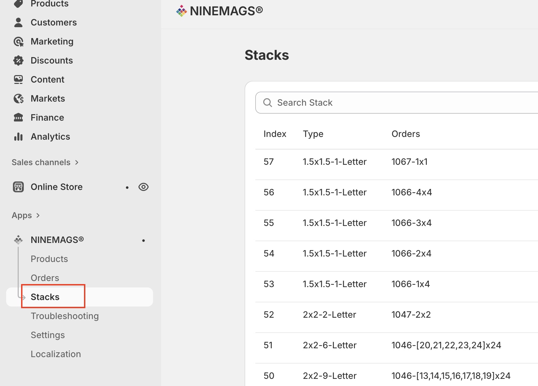The width and height of the screenshot is (538, 386).
Task: Open Online Store sales channel
Action: [x=57, y=187]
